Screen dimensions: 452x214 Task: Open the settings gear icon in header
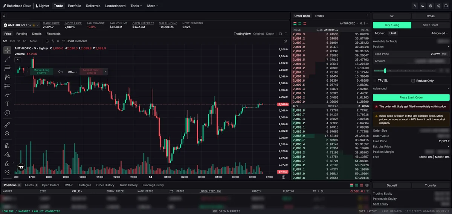click(x=431, y=6)
